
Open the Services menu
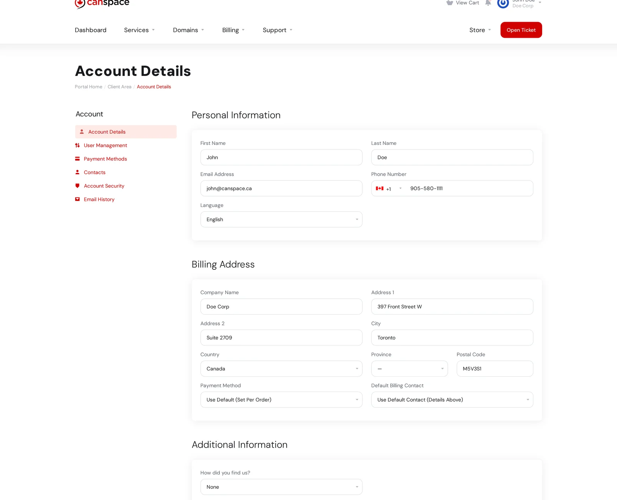click(139, 30)
